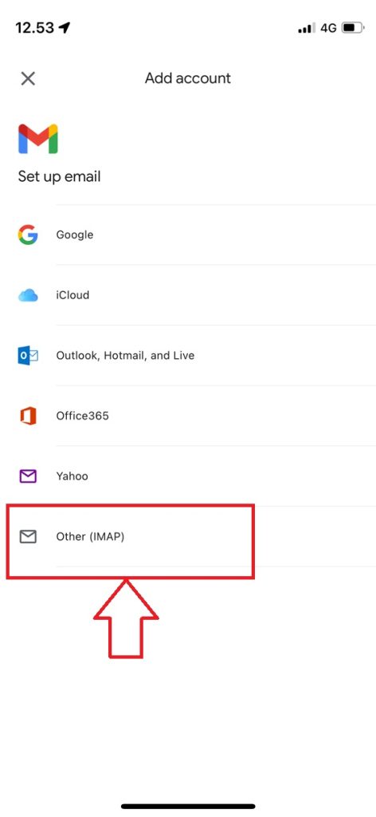Tap the Gmail logo icon
The width and height of the screenshot is (376, 817).
38,139
